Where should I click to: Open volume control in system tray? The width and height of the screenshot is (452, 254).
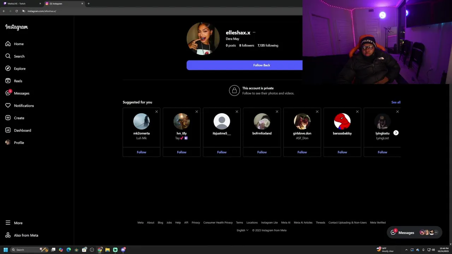click(434, 250)
